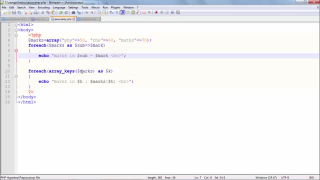Click the Redo arrow icon
Image resolution: width=320 pixels, height=180 pixels.
tap(66, 12)
